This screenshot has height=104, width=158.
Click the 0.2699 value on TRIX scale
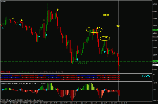(155, 83)
